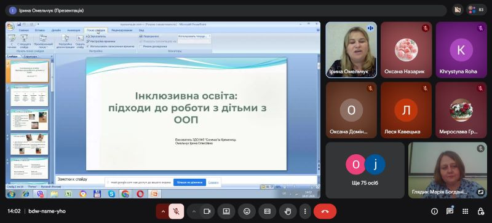Viewport: 492px width, 223px height.
Task: Unmute the microphone
Action: [x=177, y=211]
